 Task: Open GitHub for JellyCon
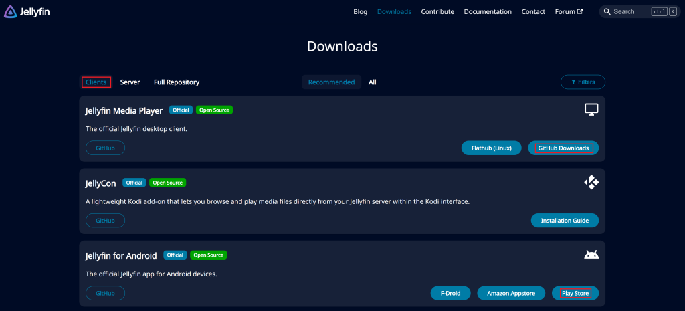pyautogui.click(x=105, y=221)
